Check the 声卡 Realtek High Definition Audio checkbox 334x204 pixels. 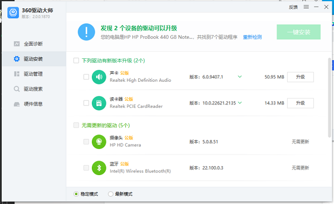click(x=86, y=77)
